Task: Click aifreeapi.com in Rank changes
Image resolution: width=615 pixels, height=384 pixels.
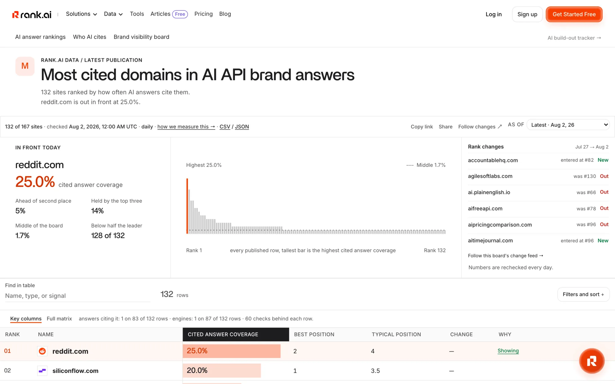Action: tap(485, 209)
